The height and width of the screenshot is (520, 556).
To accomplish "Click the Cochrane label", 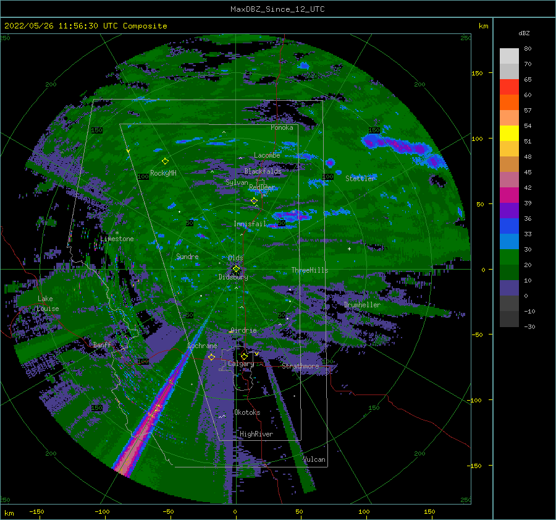I will [x=202, y=346].
